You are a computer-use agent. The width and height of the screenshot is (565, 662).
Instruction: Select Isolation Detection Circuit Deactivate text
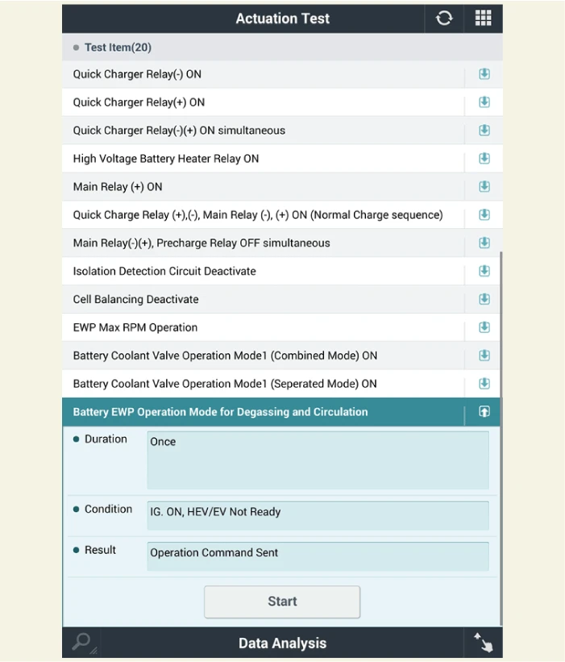coord(164,271)
